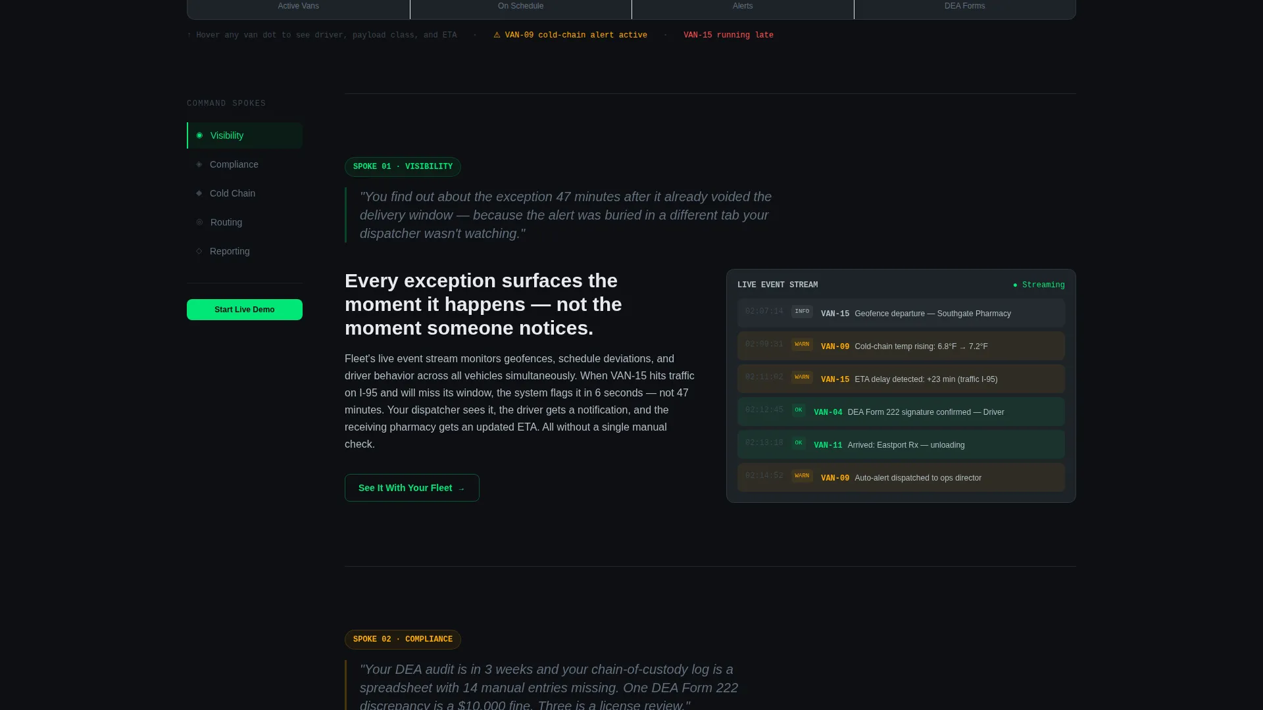
Task: Click the WARN badge on VAN-09 cold-chain event
Action: [802, 344]
